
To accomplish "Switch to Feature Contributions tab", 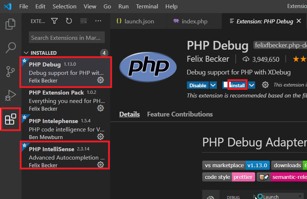I will (x=180, y=114).
